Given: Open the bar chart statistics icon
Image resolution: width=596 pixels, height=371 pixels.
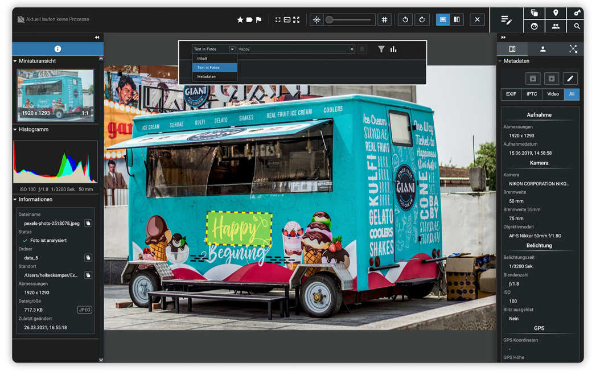Looking at the screenshot, I should coord(393,49).
